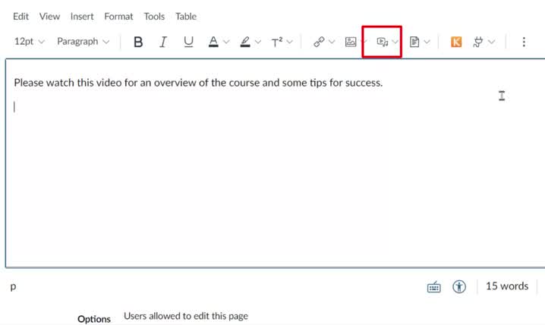Click the insert document icon

[414, 42]
